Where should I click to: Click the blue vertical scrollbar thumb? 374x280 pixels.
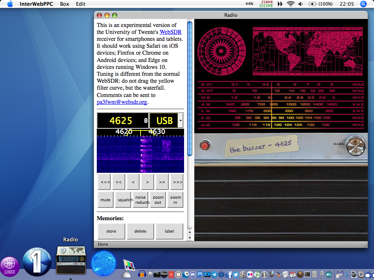coord(190,89)
